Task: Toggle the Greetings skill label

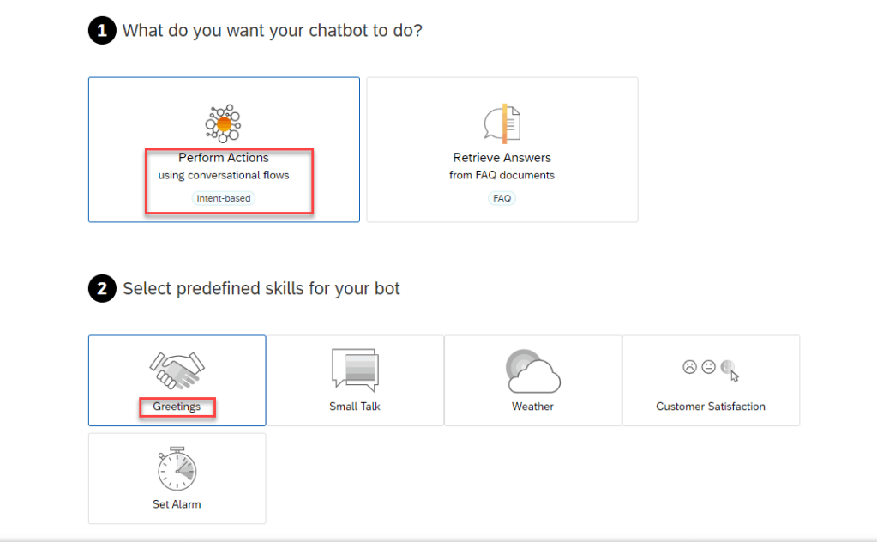Action: click(177, 406)
